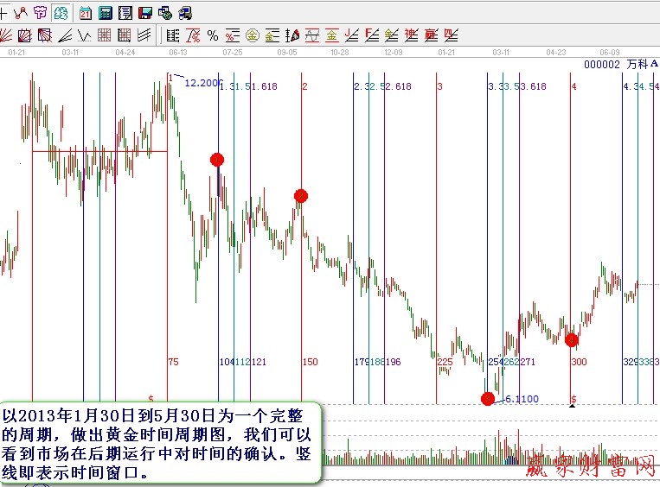Select the circled 金 golden ratio tool

pos(252,35)
